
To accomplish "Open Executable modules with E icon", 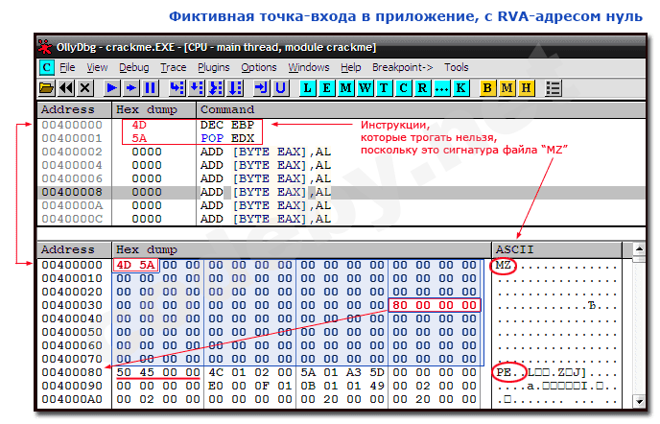I will click(326, 88).
